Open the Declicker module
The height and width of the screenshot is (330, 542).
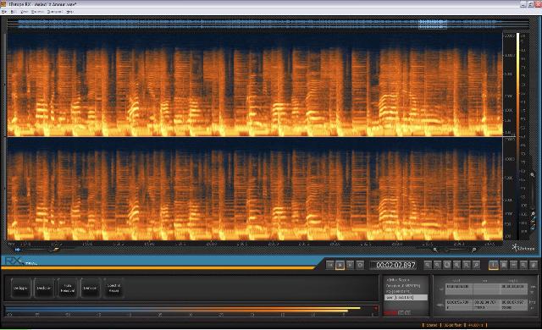44,288
